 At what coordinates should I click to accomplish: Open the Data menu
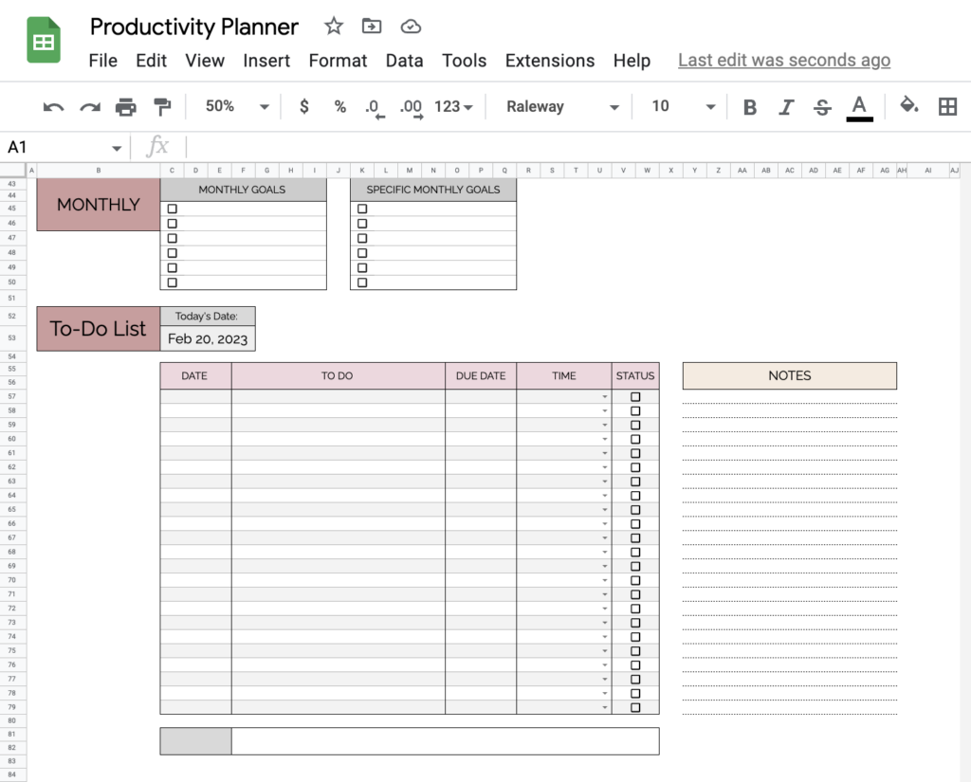[405, 60]
